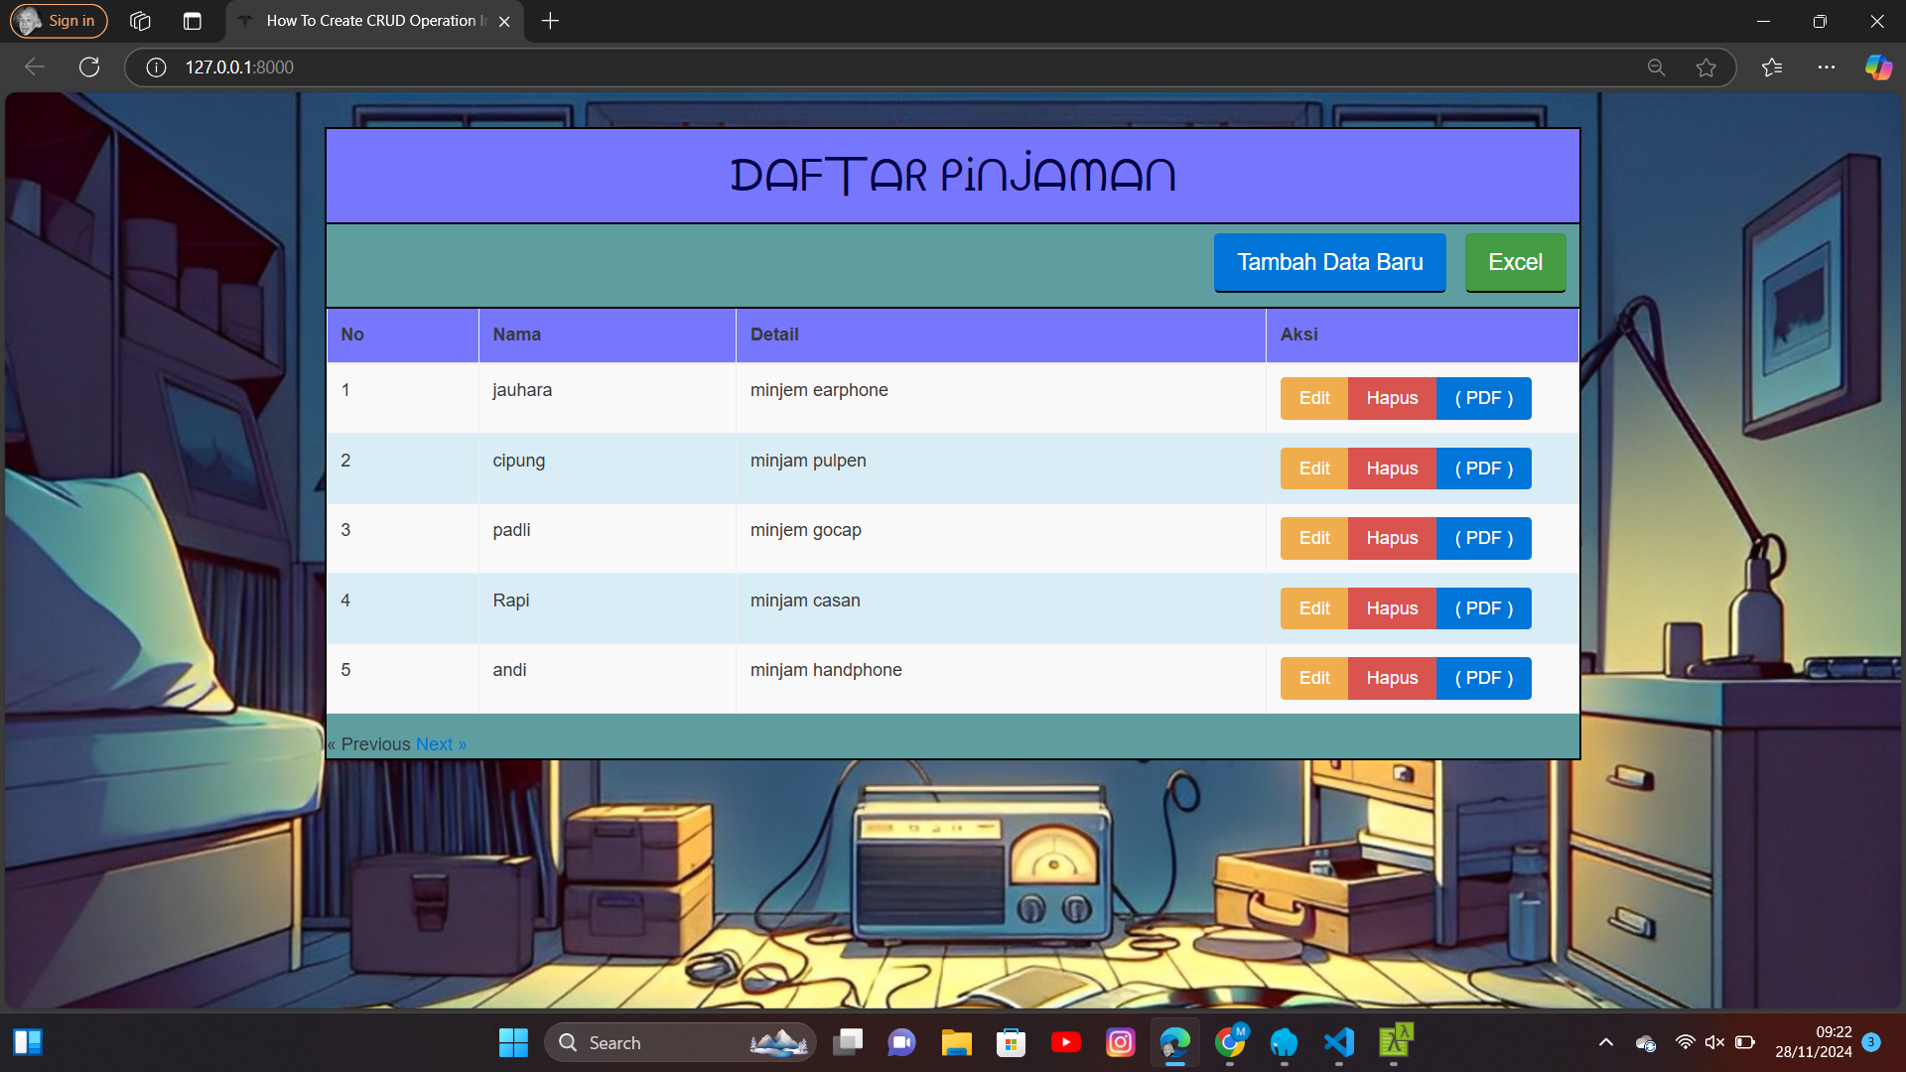
Task: Go to Next page link
Action: tap(441, 744)
